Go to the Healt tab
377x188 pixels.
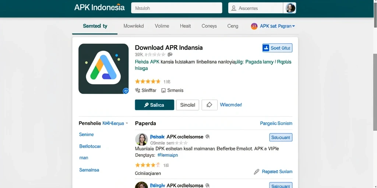tap(186, 26)
